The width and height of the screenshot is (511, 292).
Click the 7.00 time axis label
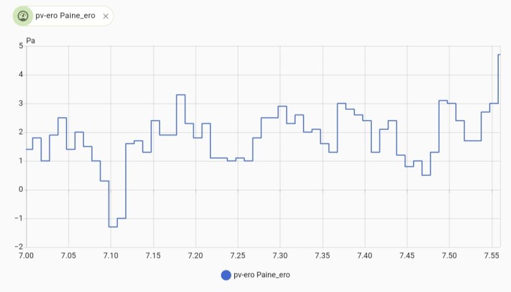(26, 256)
